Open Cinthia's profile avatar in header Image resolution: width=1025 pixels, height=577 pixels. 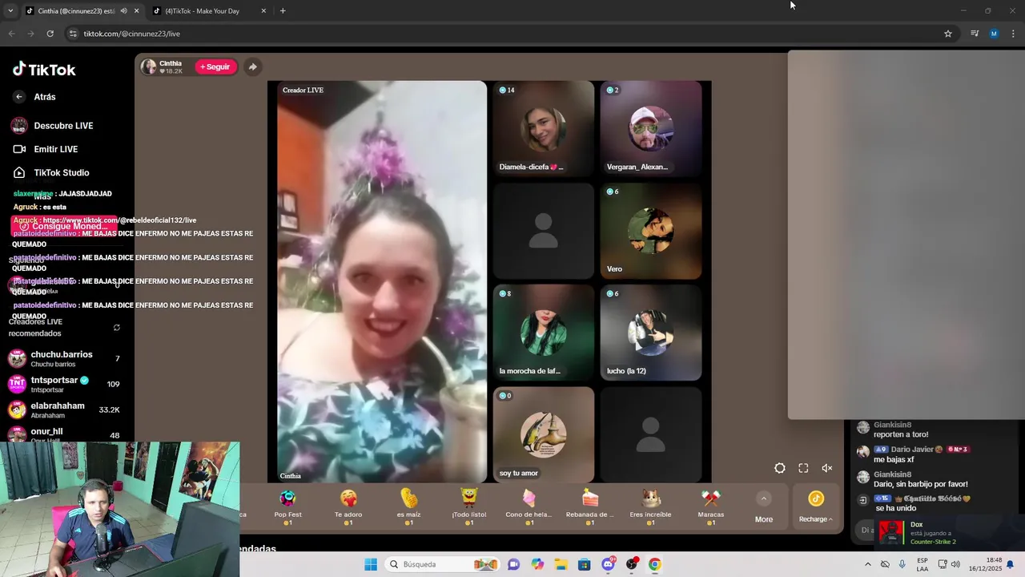coord(149,67)
